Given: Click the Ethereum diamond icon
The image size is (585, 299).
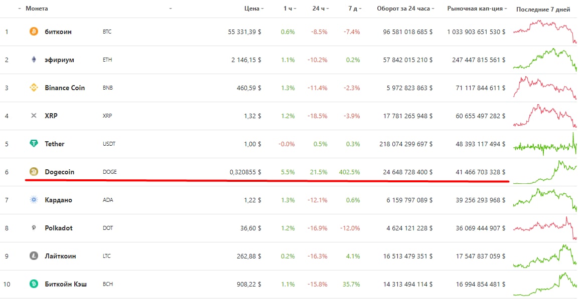Looking at the screenshot, I should (34, 60).
